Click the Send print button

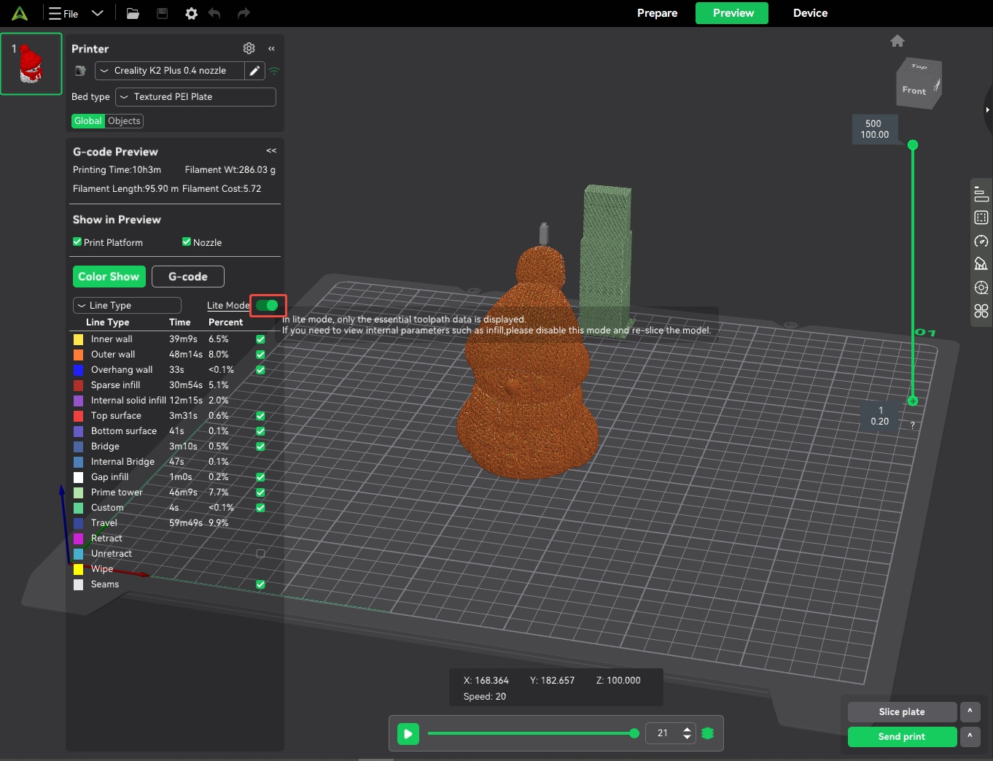pyautogui.click(x=902, y=737)
